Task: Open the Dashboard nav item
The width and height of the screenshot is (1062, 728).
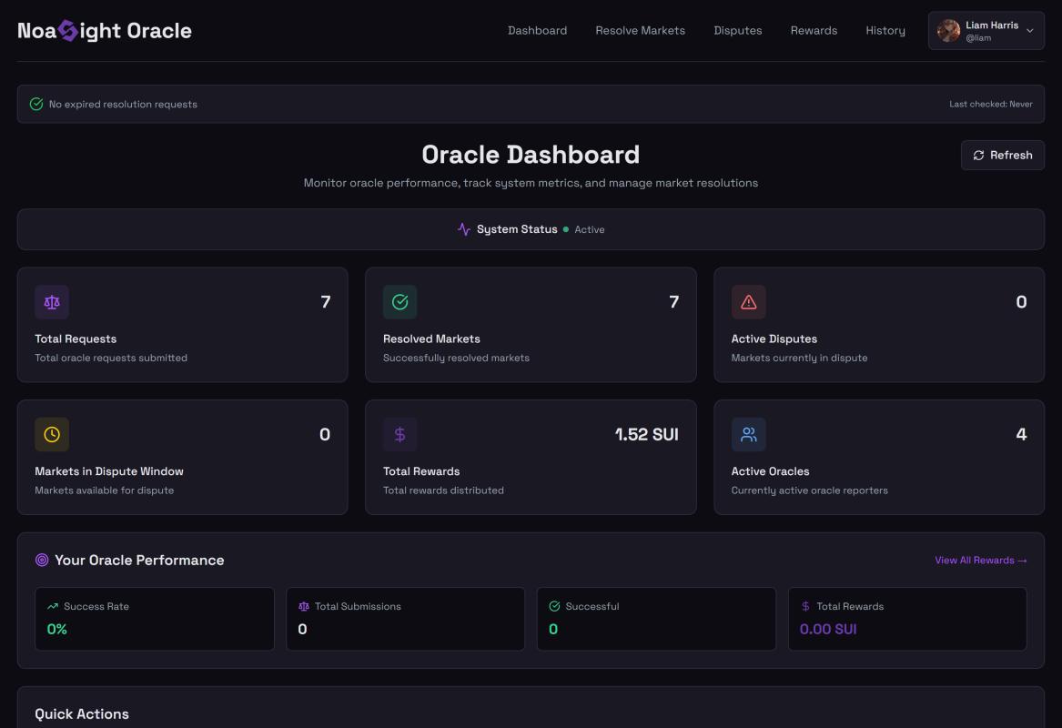Action: [537, 31]
